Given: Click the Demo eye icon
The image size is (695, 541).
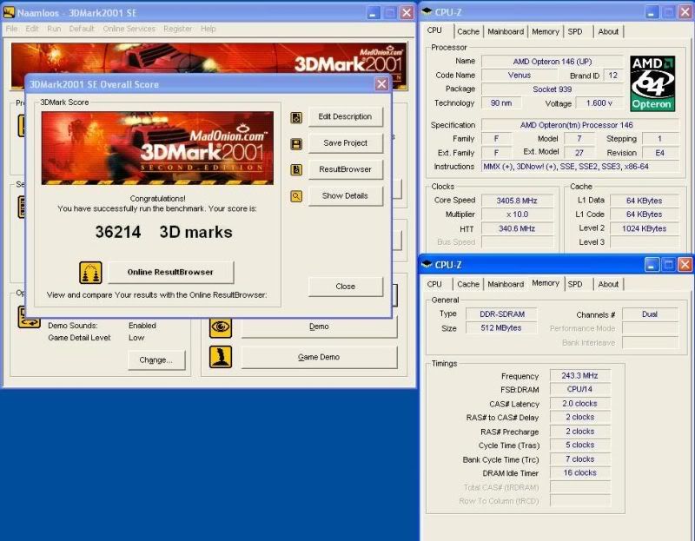Looking at the screenshot, I should pos(221,327).
